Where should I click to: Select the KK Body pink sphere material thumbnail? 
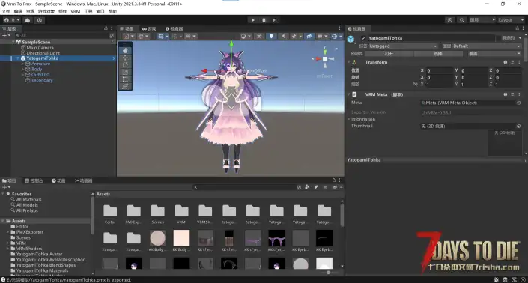(157, 238)
